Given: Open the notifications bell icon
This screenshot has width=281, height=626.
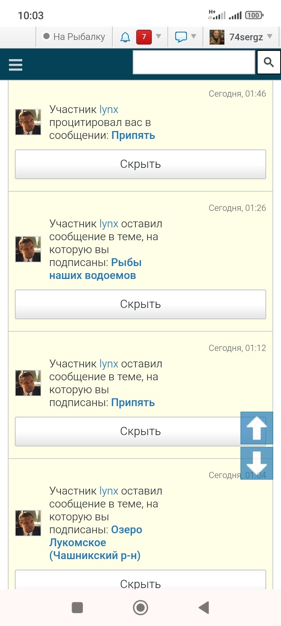Looking at the screenshot, I should (125, 37).
